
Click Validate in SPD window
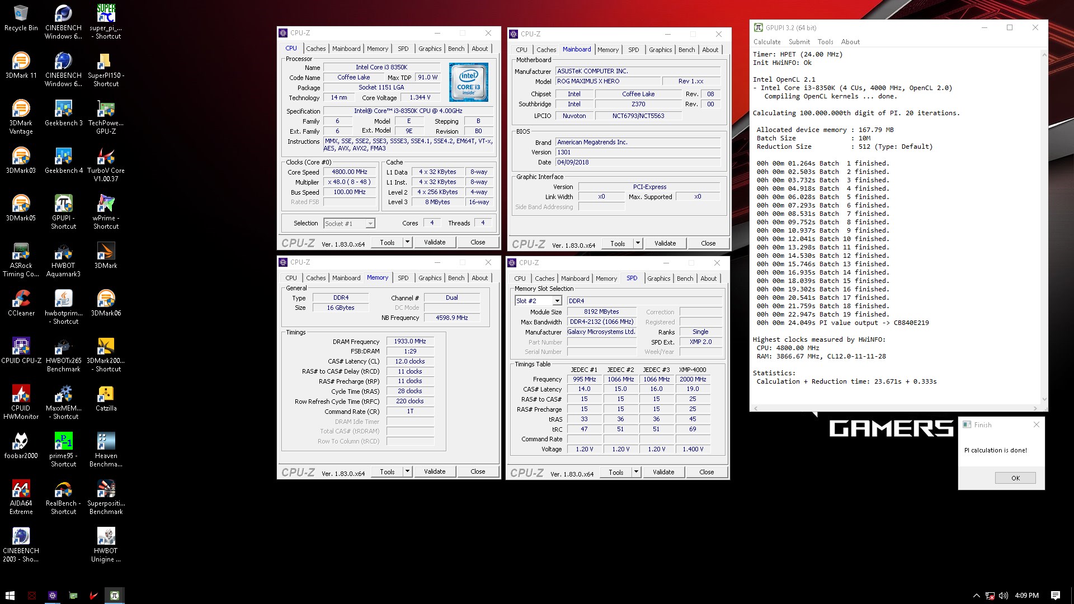click(663, 472)
